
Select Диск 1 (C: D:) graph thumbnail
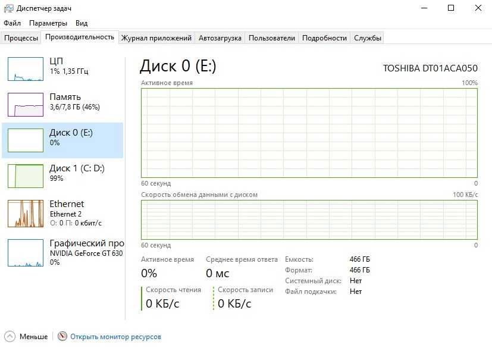click(26, 176)
